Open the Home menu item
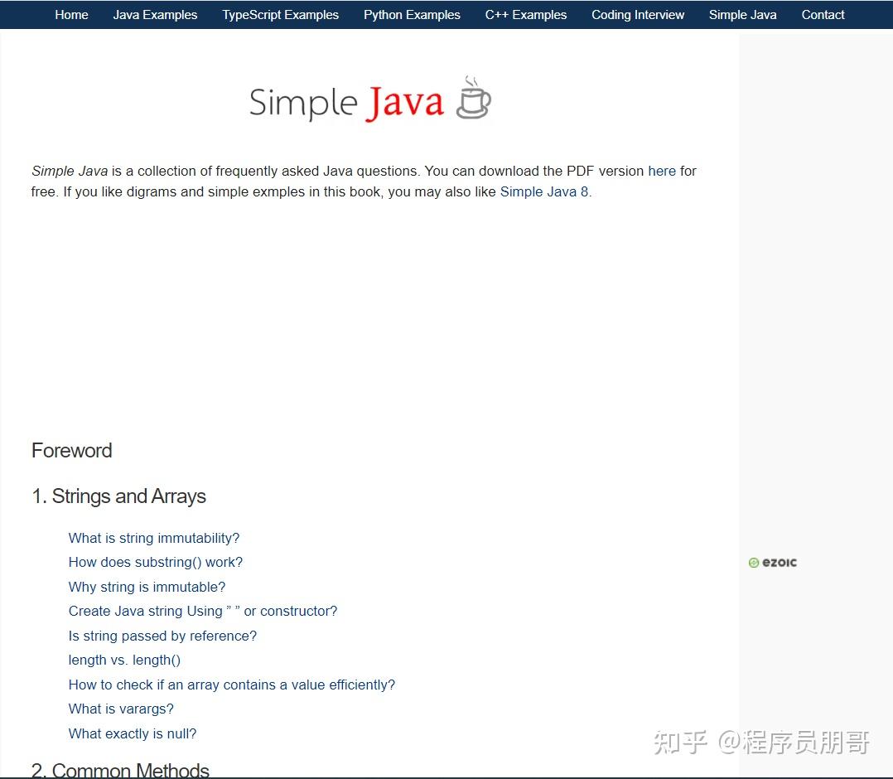This screenshot has width=893, height=779. pyautogui.click(x=71, y=14)
